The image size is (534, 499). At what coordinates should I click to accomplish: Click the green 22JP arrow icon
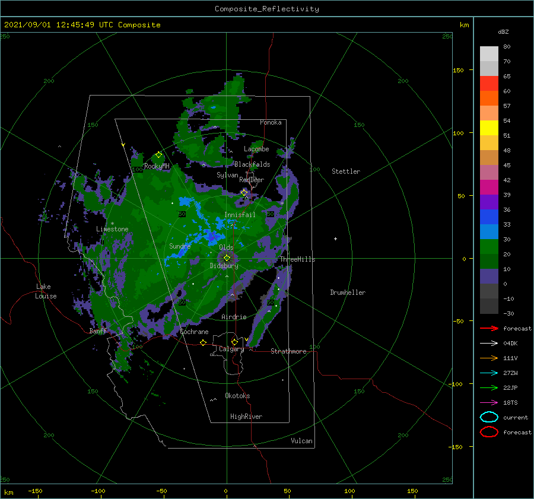pos(489,387)
